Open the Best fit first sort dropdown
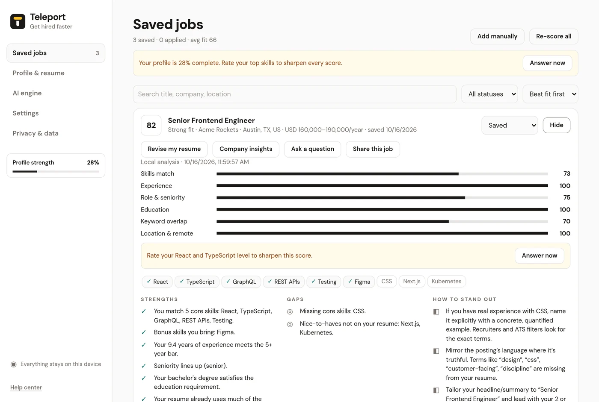 point(550,94)
